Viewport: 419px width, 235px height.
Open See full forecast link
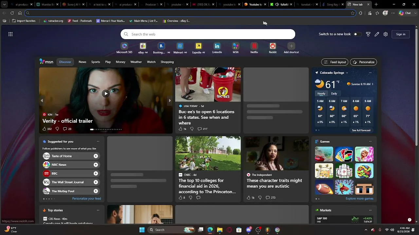[361, 130]
